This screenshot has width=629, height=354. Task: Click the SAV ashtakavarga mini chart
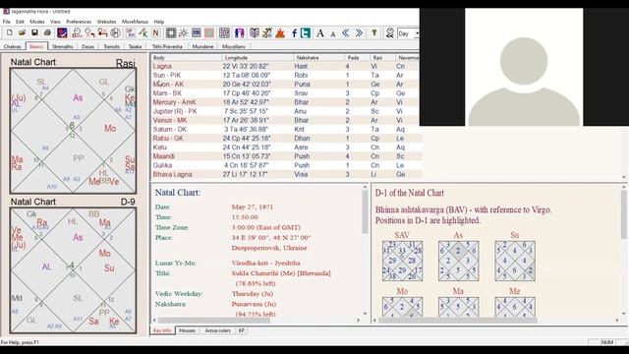tap(402, 261)
